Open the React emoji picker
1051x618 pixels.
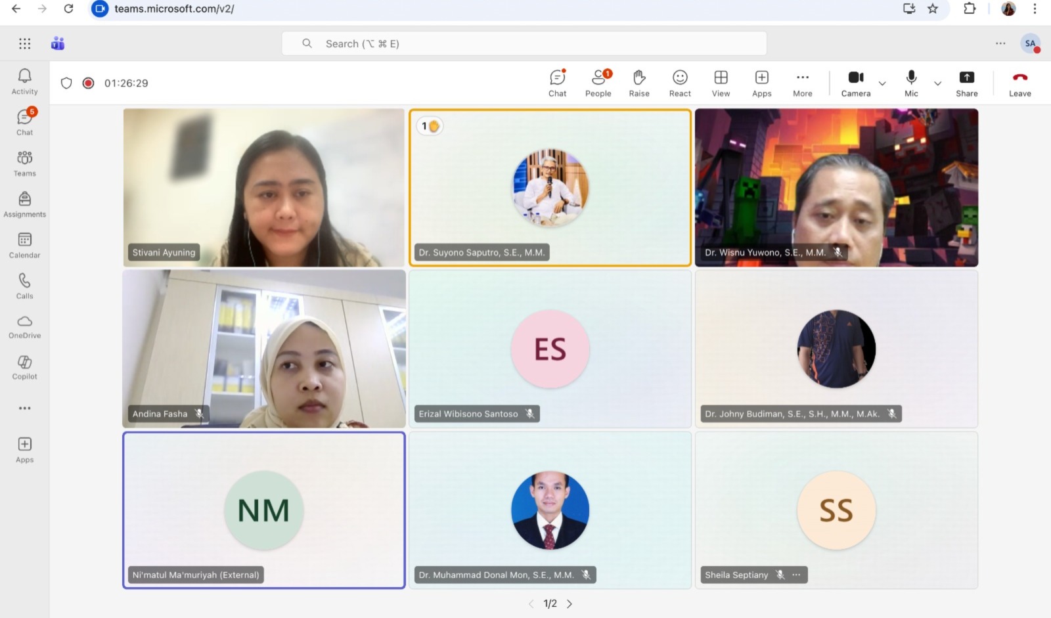679,83
